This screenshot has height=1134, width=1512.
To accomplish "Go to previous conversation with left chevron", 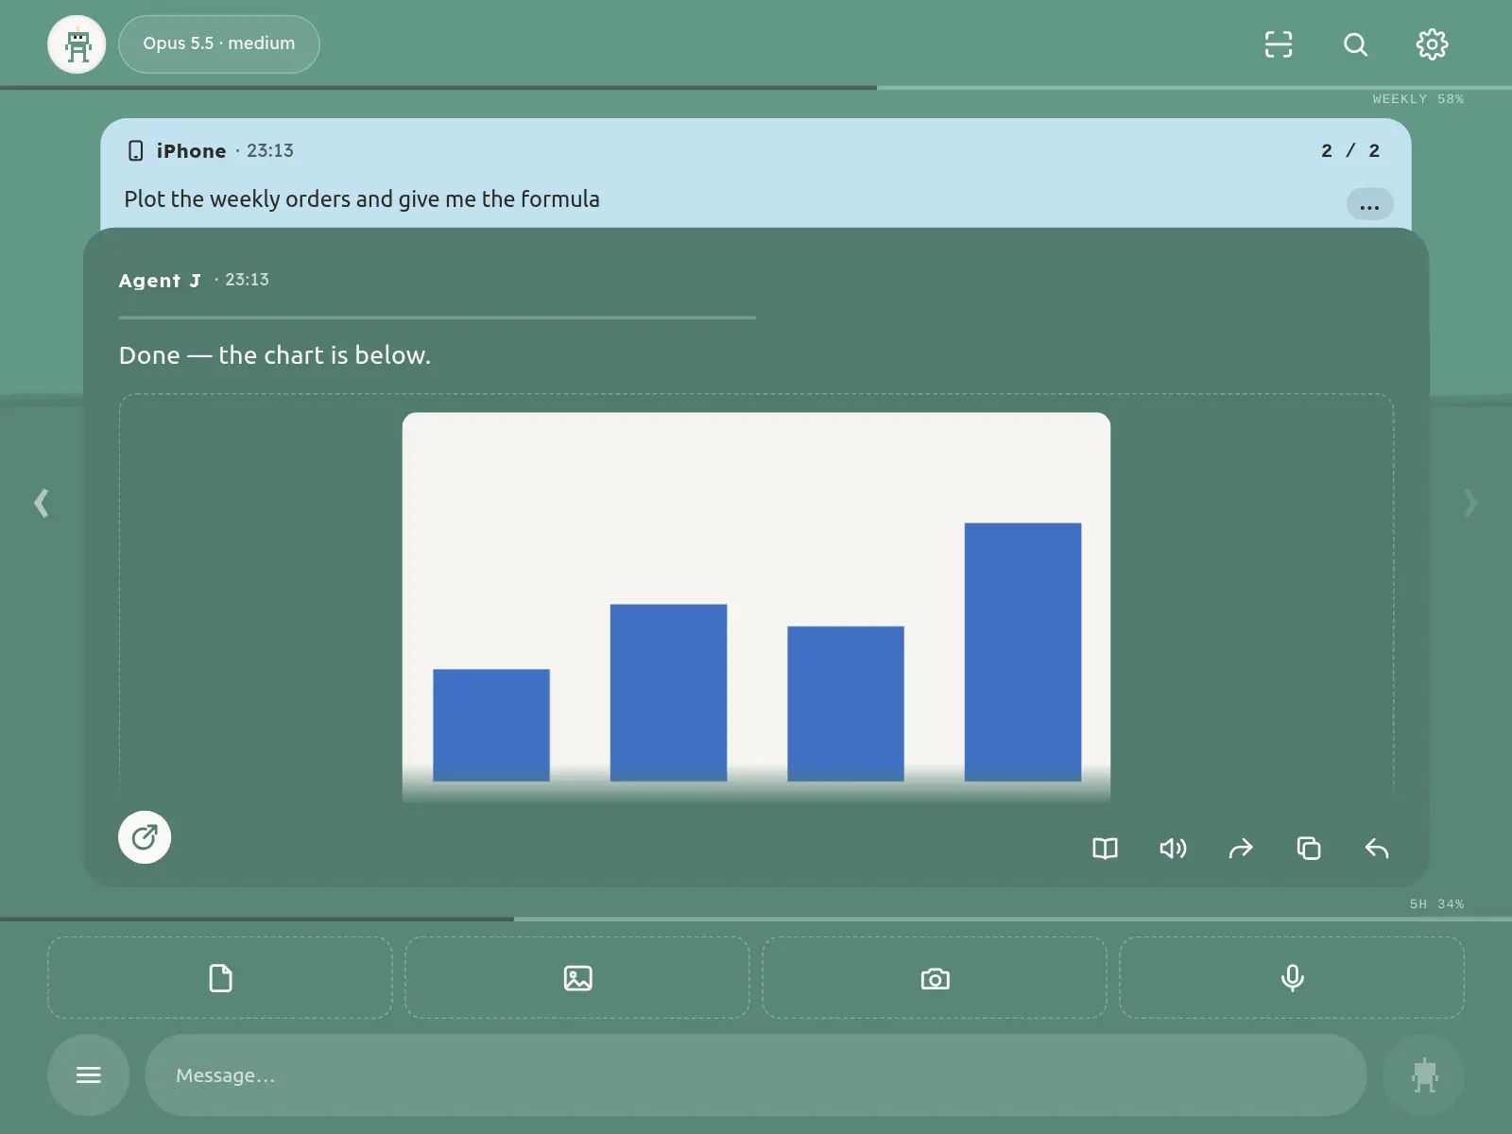I will tap(42, 503).
